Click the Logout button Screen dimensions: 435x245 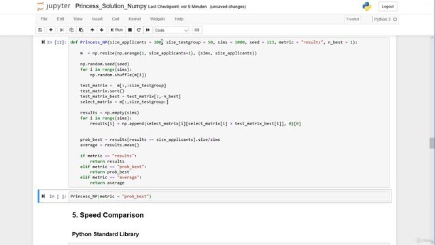pyautogui.click(x=387, y=7)
